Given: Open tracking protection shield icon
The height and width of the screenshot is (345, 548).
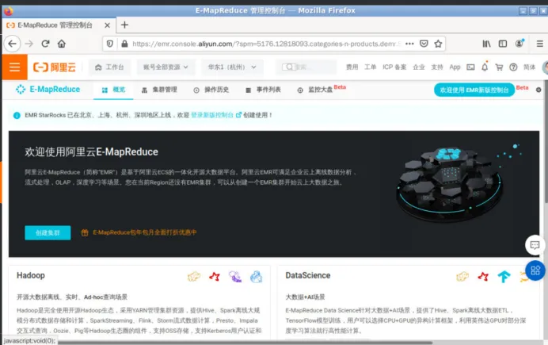Looking at the screenshot, I should [x=110, y=44].
